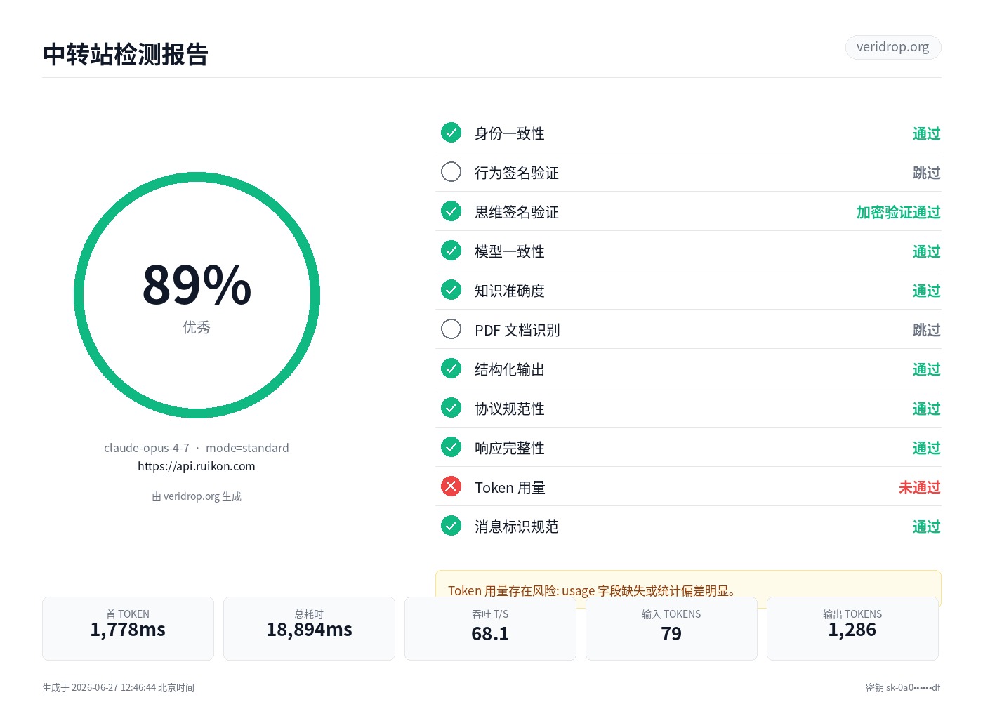Click the empty circle icon beside PDF 文档识别

(451, 329)
